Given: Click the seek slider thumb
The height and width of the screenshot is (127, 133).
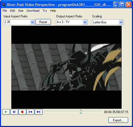Looking at the screenshot, I should (81, 111).
